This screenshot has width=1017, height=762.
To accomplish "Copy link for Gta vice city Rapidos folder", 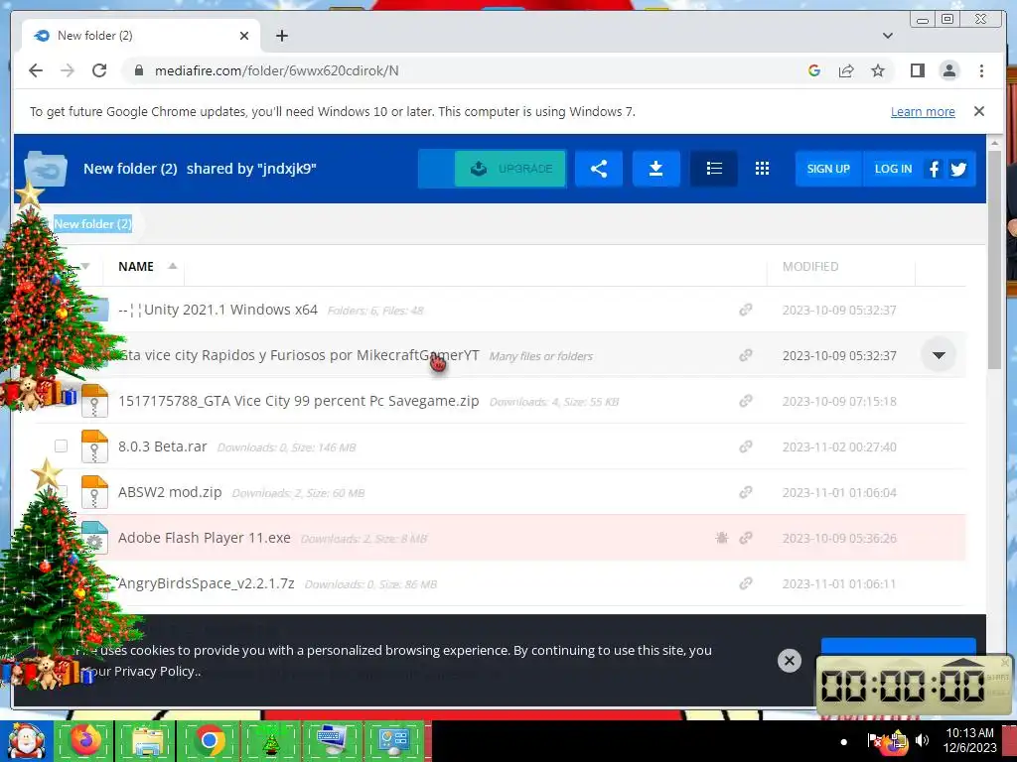I will (x=746, y=355).
